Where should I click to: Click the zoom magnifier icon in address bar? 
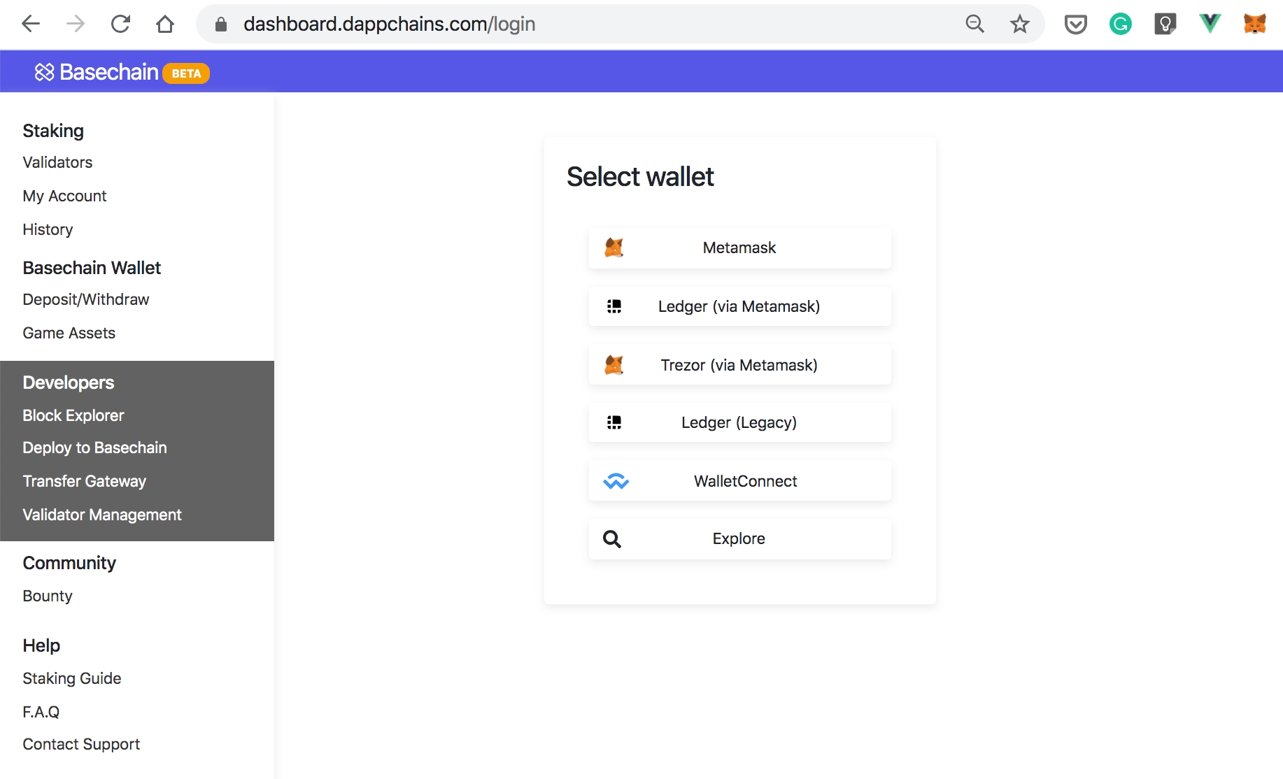[x=974, y=24]
